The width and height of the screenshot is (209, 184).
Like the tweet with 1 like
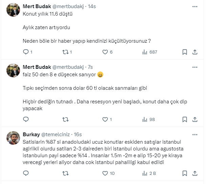click(x=105, y=119)
